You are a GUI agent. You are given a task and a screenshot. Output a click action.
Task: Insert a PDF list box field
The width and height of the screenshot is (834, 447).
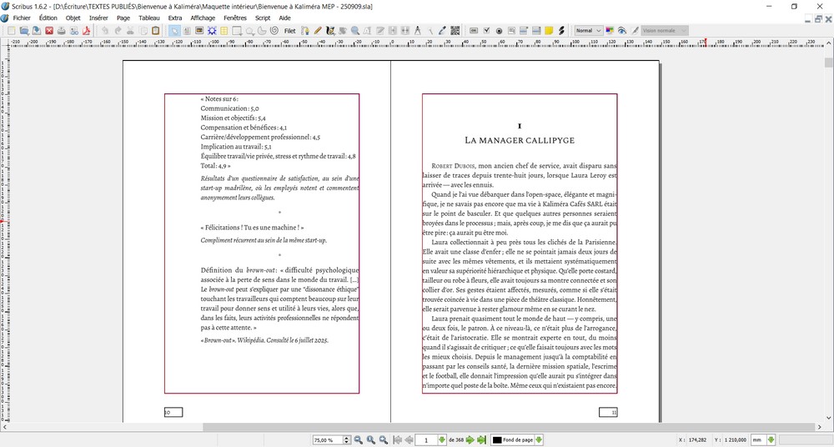pos(536,30)
